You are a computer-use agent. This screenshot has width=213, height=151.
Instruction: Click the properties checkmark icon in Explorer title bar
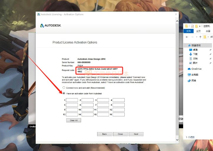pyautogui.click(x=192, y=26)
